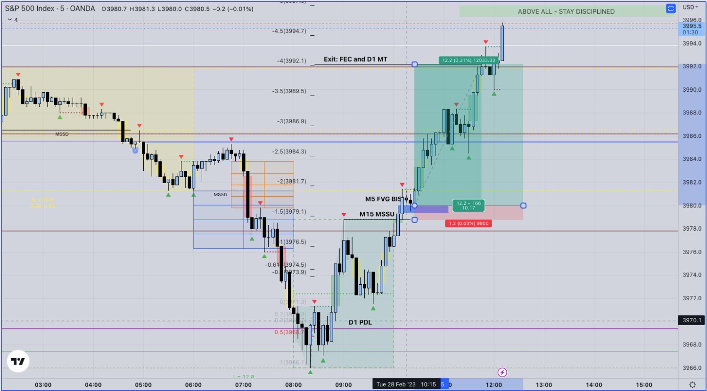Click the crosshair price label 3970.1

(691, 320)
